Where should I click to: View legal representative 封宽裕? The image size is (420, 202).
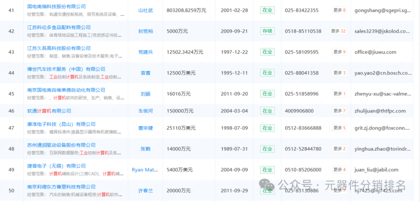(x=145, y=31)
